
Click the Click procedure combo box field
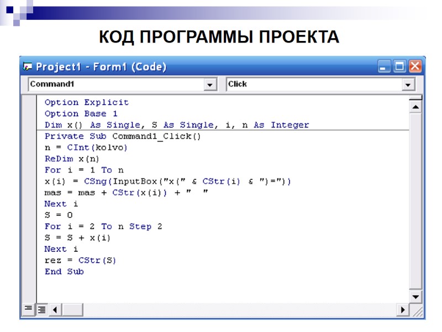click(x=320, y=85)
